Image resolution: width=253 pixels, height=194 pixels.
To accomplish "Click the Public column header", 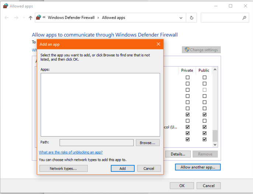I will [204, 70].
